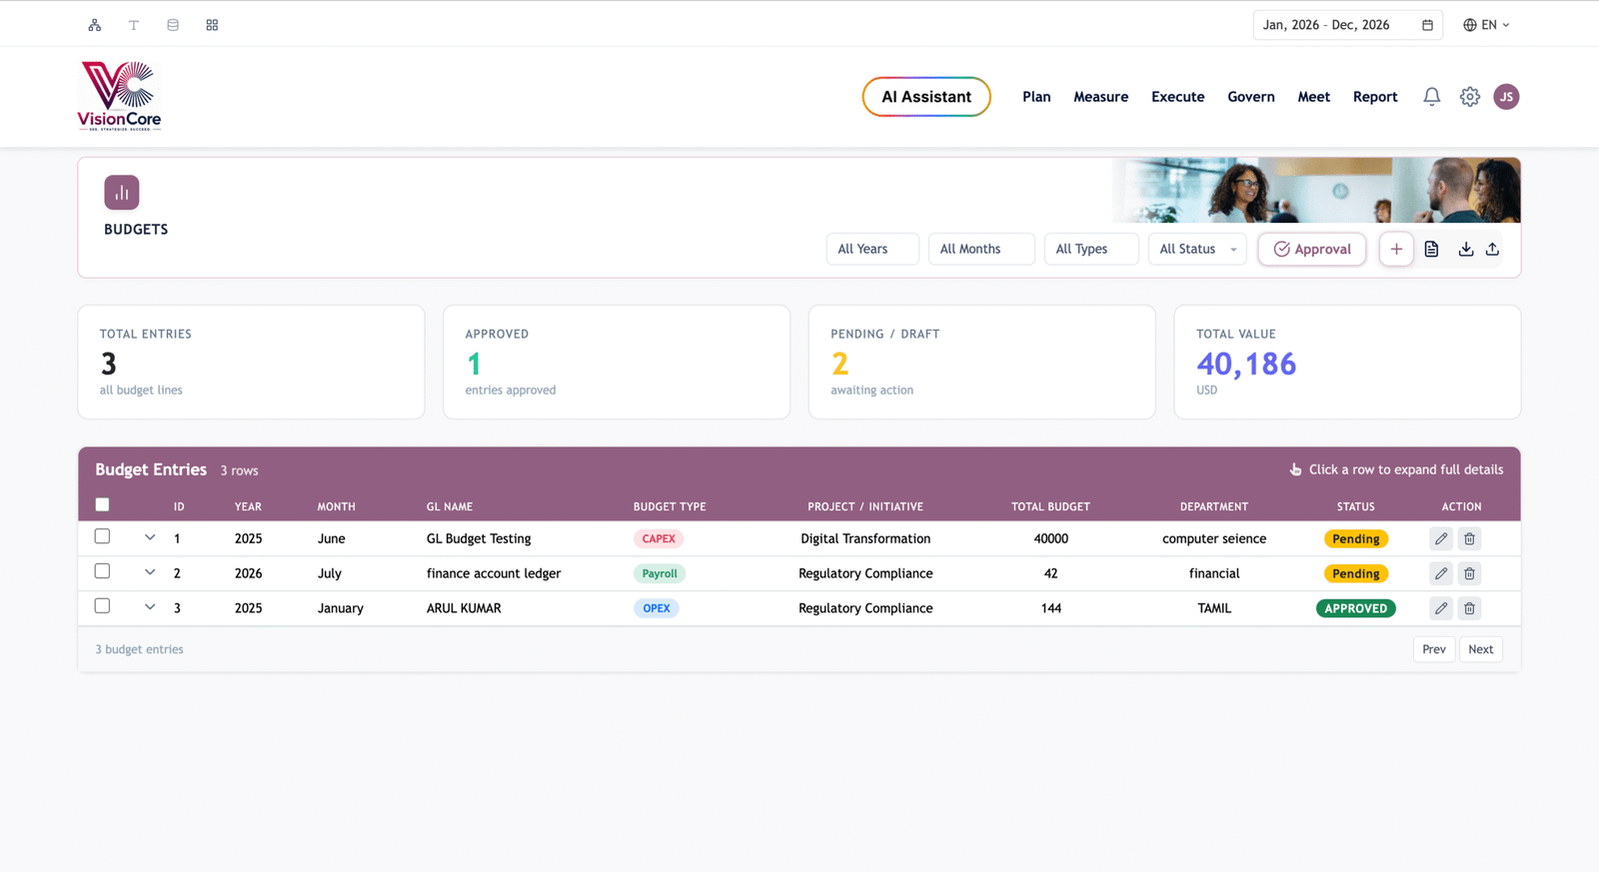1599x872 pixels.
Task: Click the Approval button
Action: tap(1311, 249)
